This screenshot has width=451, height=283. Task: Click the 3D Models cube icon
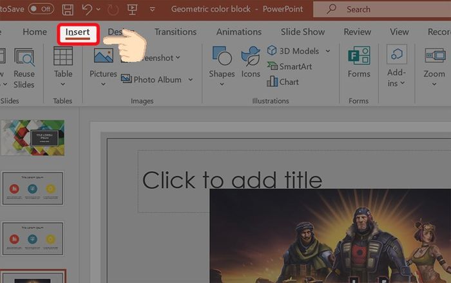(x=272, y=51)
